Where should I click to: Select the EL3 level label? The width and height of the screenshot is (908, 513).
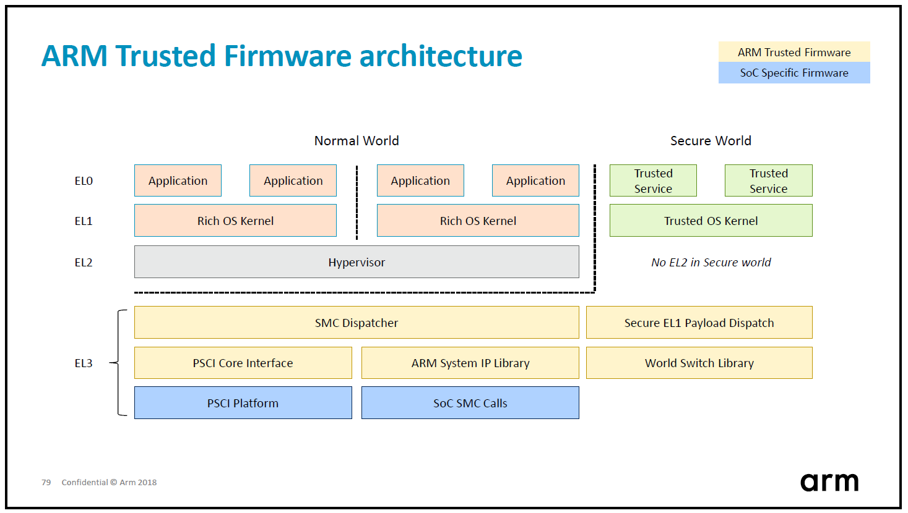pos(84,363)
